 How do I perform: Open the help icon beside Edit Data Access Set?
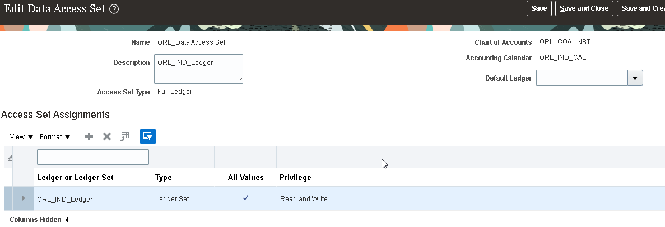tap(114, 9)
